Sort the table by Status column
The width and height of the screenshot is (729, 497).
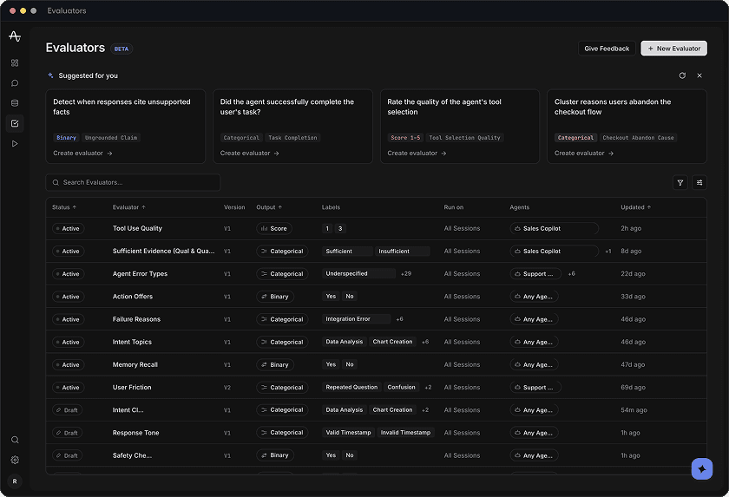click(64, 207)
